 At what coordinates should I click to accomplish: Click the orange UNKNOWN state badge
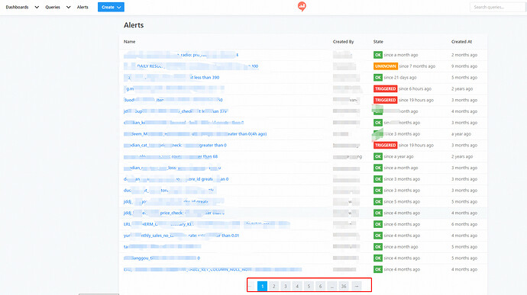[x=386, y=66]
